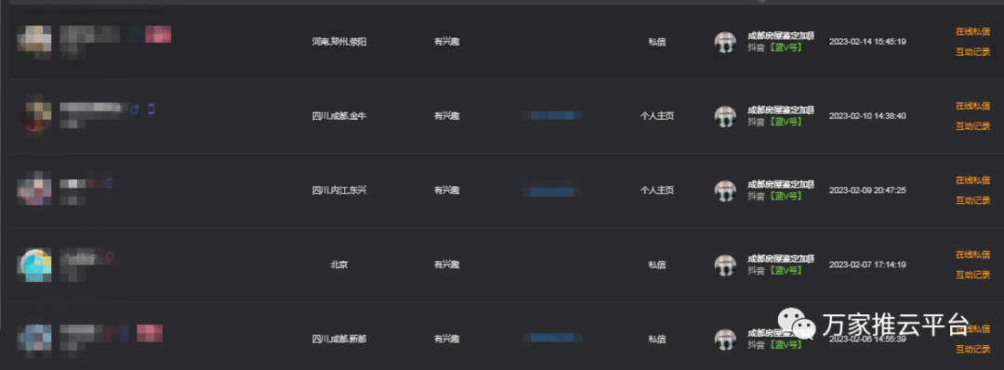Open 在线私信 for the 四川.成都.金牛 row
This screenshot has height=370, width=1004.
pyautogui.click(x=972, y=106)
